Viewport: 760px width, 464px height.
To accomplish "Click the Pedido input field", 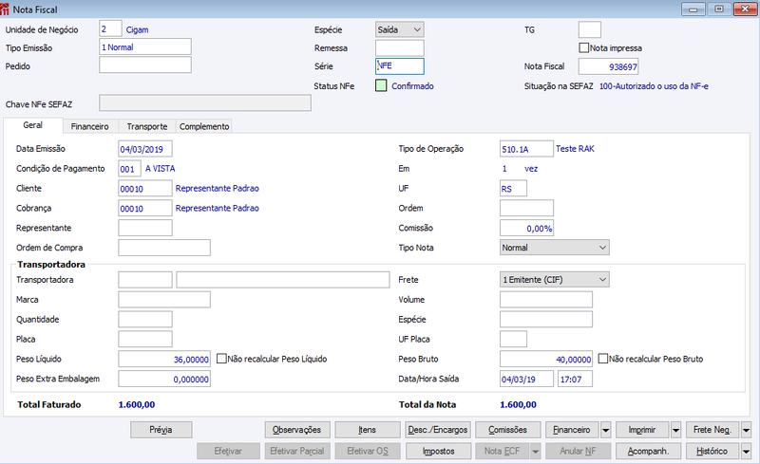I will coord(145,65).
